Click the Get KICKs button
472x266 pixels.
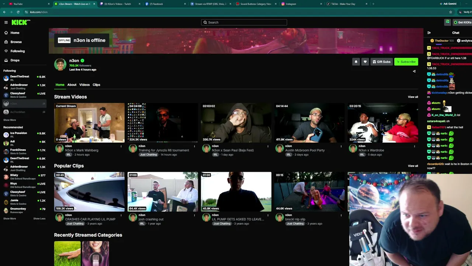pos(462,23)
